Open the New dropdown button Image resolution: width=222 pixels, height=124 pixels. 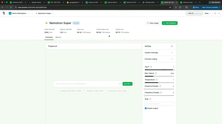click(208, 13)
